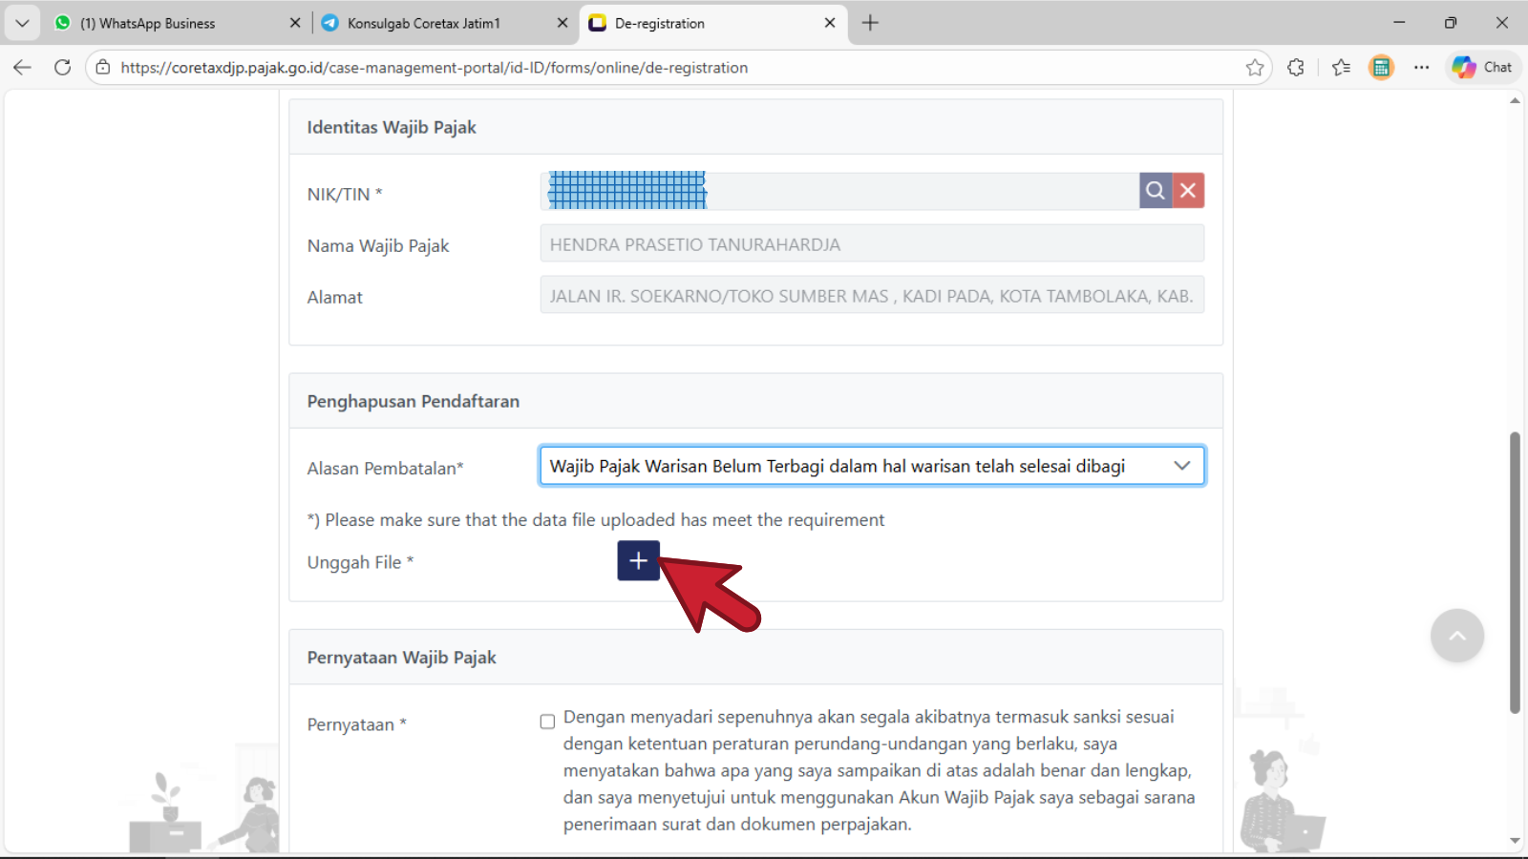Check the Pernyataan declaration checkbox

coord(547,722)
